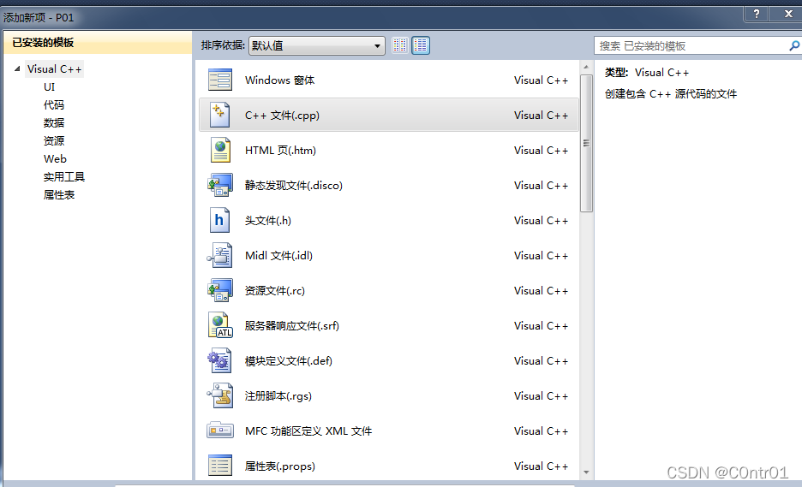Click the 服务器响应文件(.srf) template name
Image resolution: width=802 pixels, height=487 pixels.
click(292, 326)
